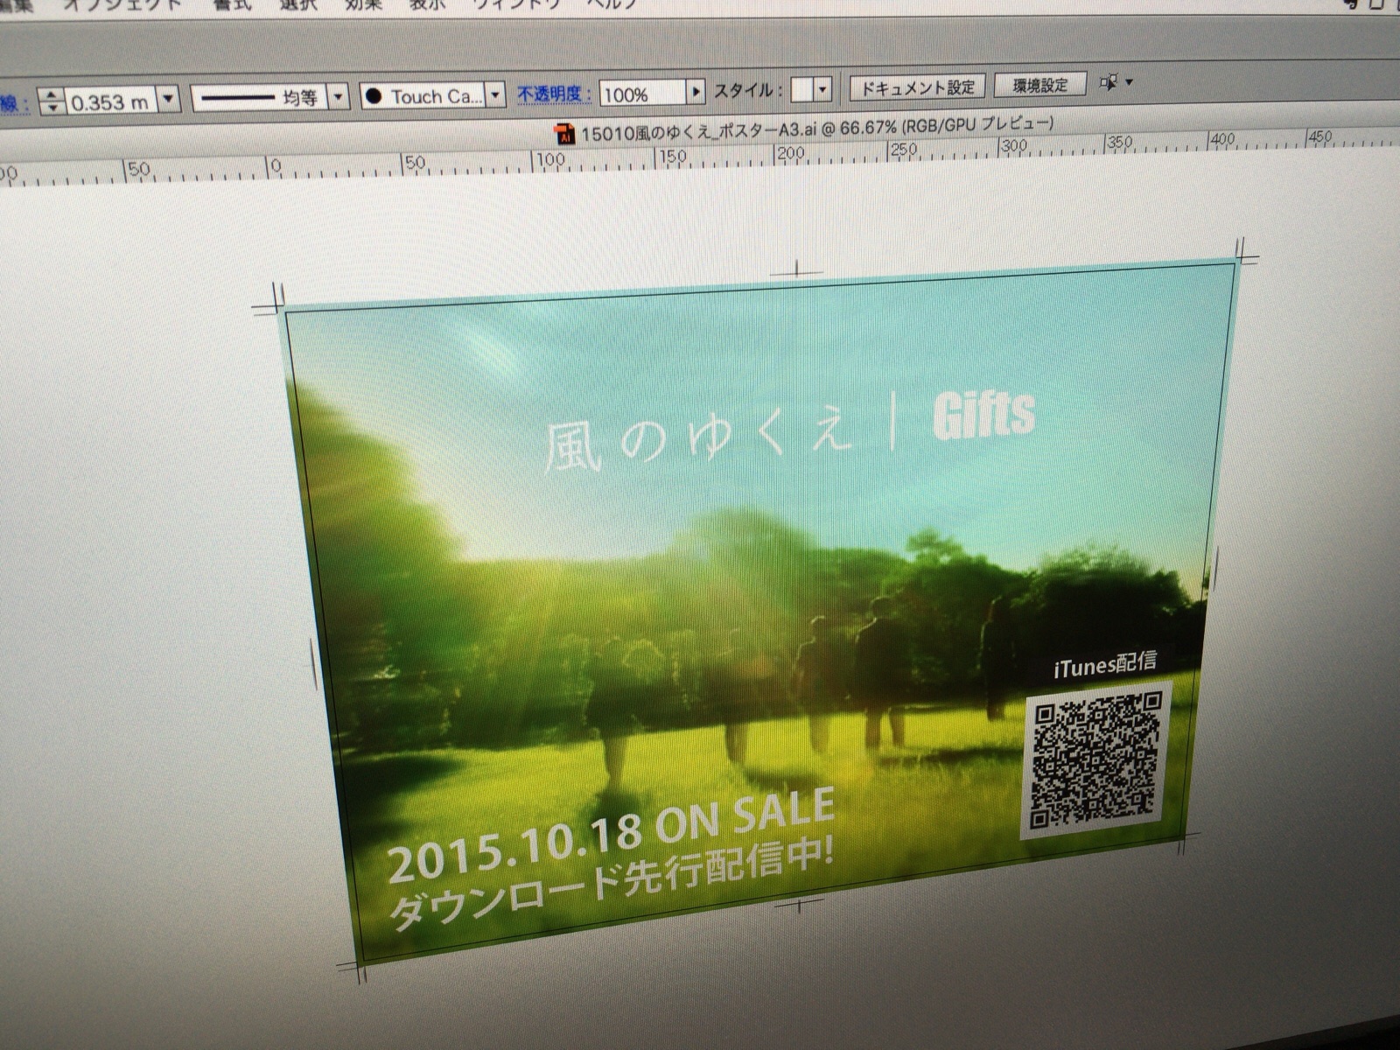Open the Touch Ca... brush definition dropdown
1400x1050 pixels.
pyautogui.click(x=495, y=94)
